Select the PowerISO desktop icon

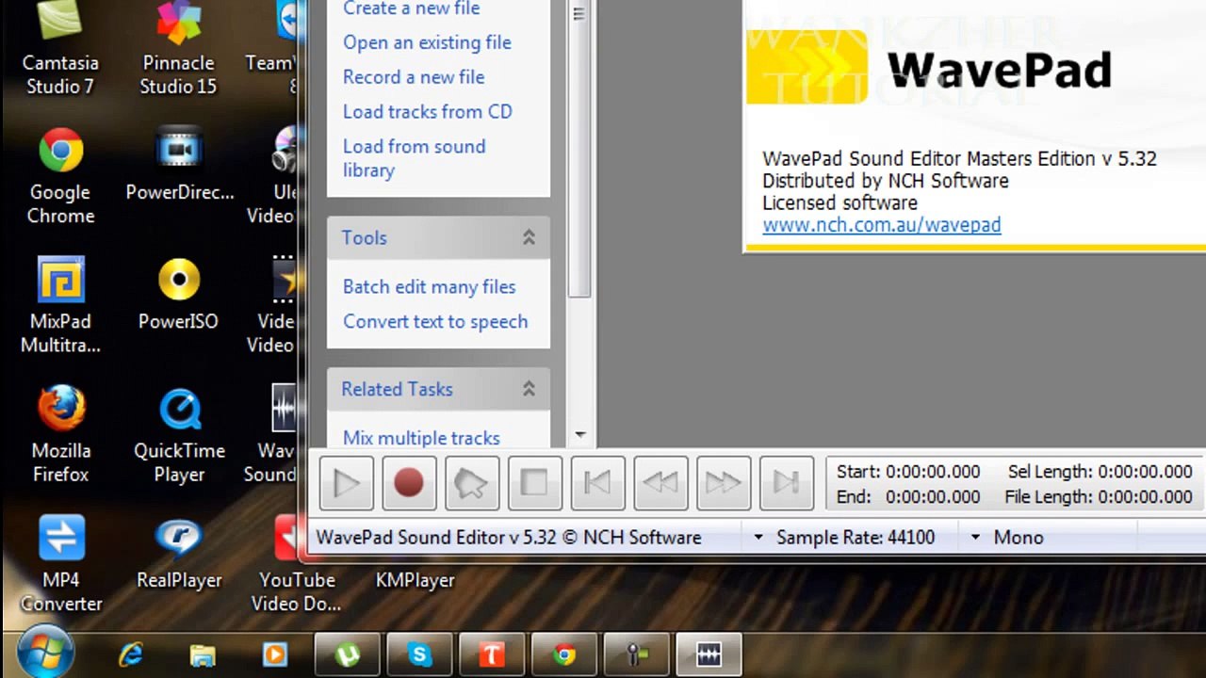[x=179, y=294]
